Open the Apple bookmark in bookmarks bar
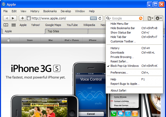The width and height of the screenshot is (166, 117). 23,25
